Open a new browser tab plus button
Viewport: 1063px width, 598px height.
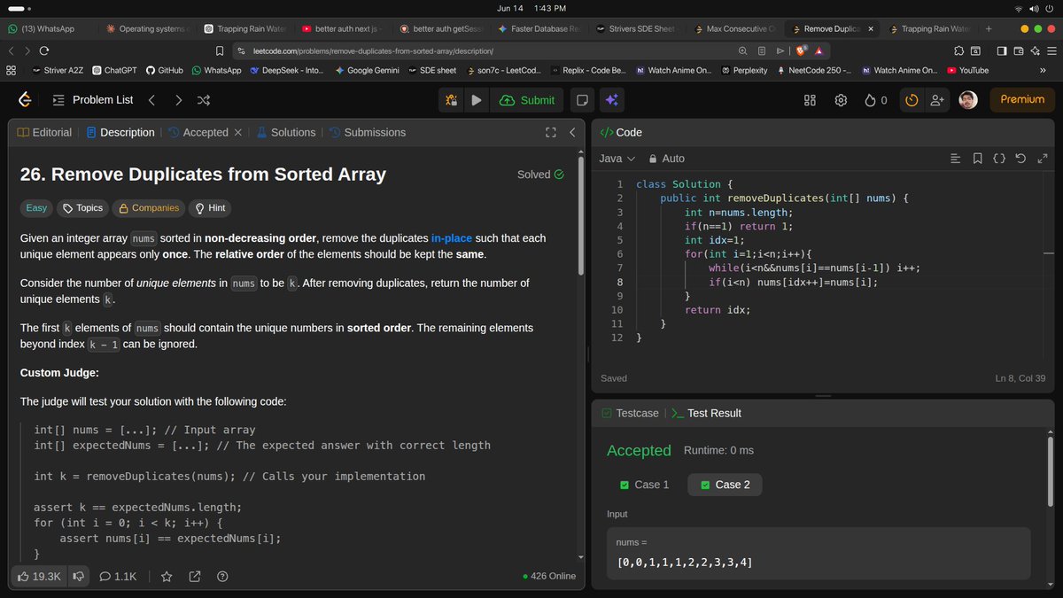click(x=989, y=29)
